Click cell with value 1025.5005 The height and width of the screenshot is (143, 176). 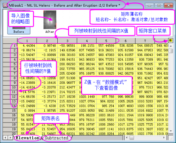145,120
